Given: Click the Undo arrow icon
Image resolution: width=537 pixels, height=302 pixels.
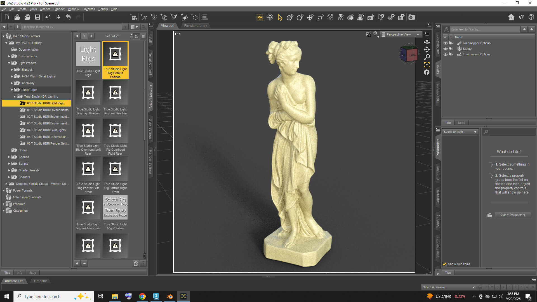Looking at the screenshot, I should 68,17.
